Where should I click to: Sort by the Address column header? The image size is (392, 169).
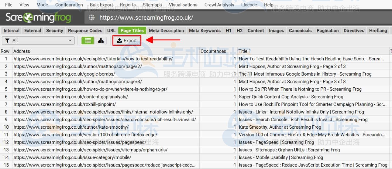click(22, 51)
